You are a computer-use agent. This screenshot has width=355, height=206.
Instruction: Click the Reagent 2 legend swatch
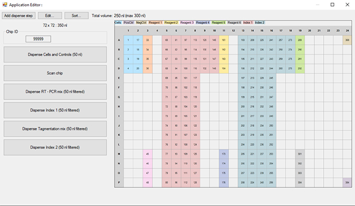coord(171,22)
